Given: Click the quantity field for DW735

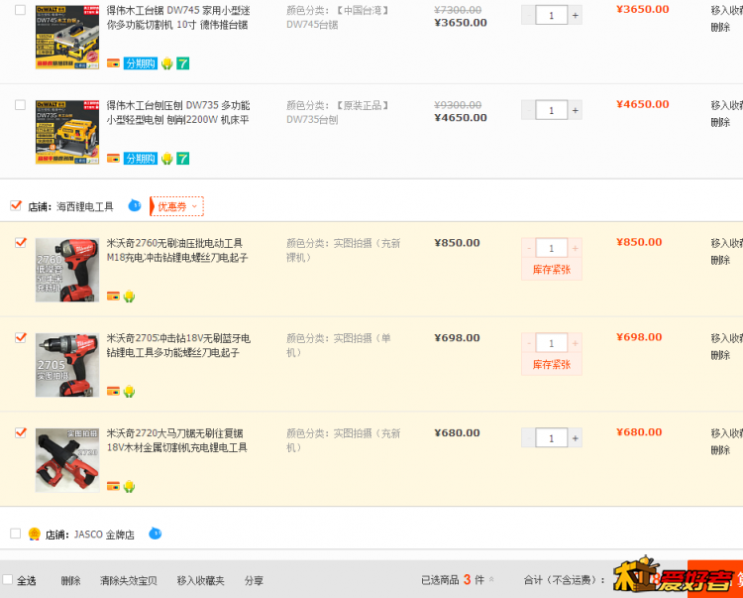Looking at the screenshot, I should (552, 110).
